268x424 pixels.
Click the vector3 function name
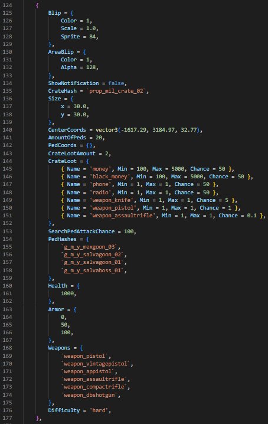pos(107,130)
